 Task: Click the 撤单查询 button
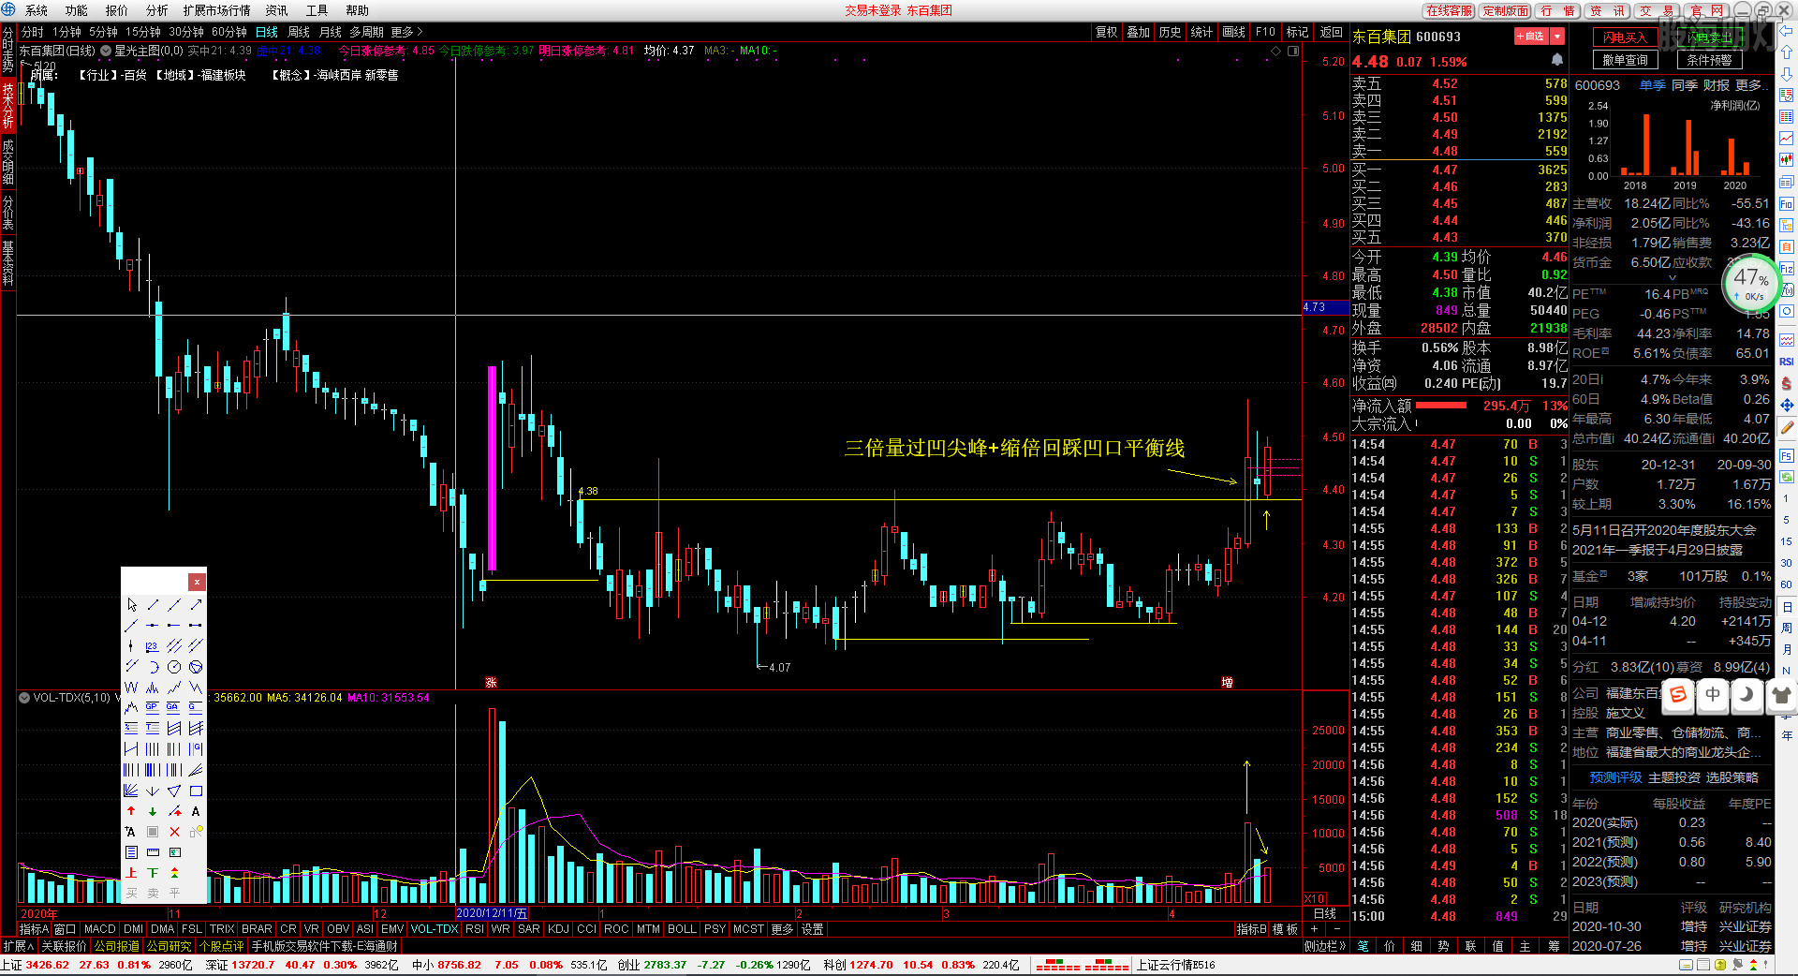[1625, 60]
